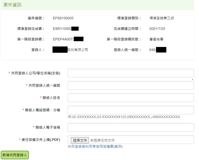This screenshot has height=160, width=199.
Task: Click into the 聯絡人電子信箱 field
Action: pos(131,127)
